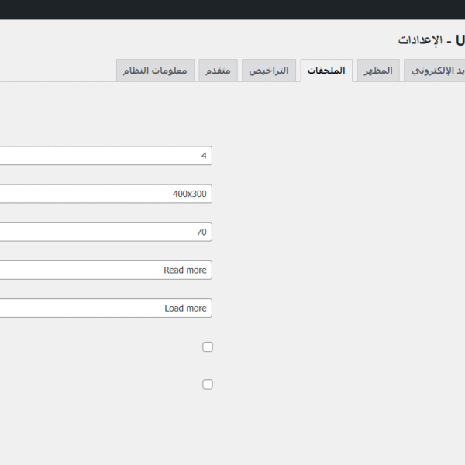Tick the first checkbox below Load more
The image size is (465, 465).
(208, 346)
